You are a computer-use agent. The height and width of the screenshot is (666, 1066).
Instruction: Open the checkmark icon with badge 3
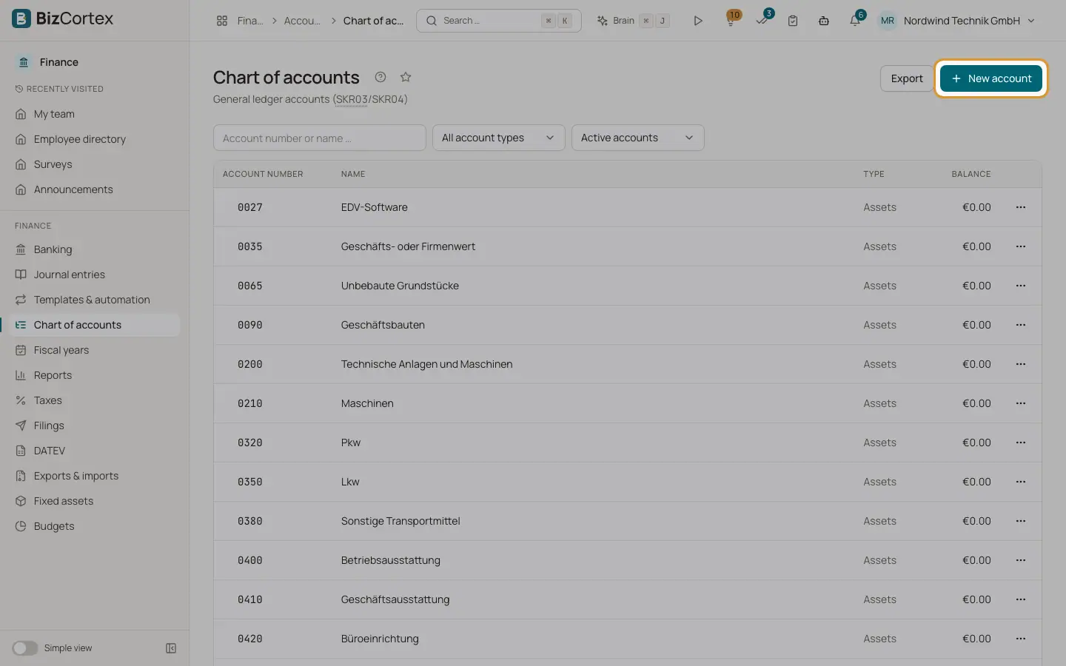[x=762, y=21]
